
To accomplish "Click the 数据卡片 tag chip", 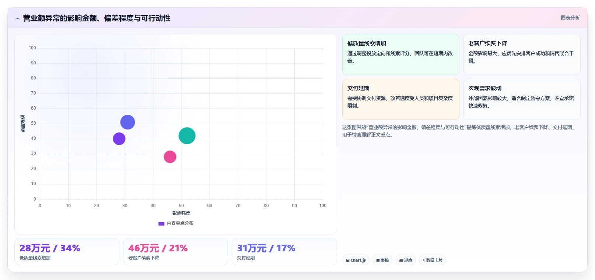I will pos(433,260).
